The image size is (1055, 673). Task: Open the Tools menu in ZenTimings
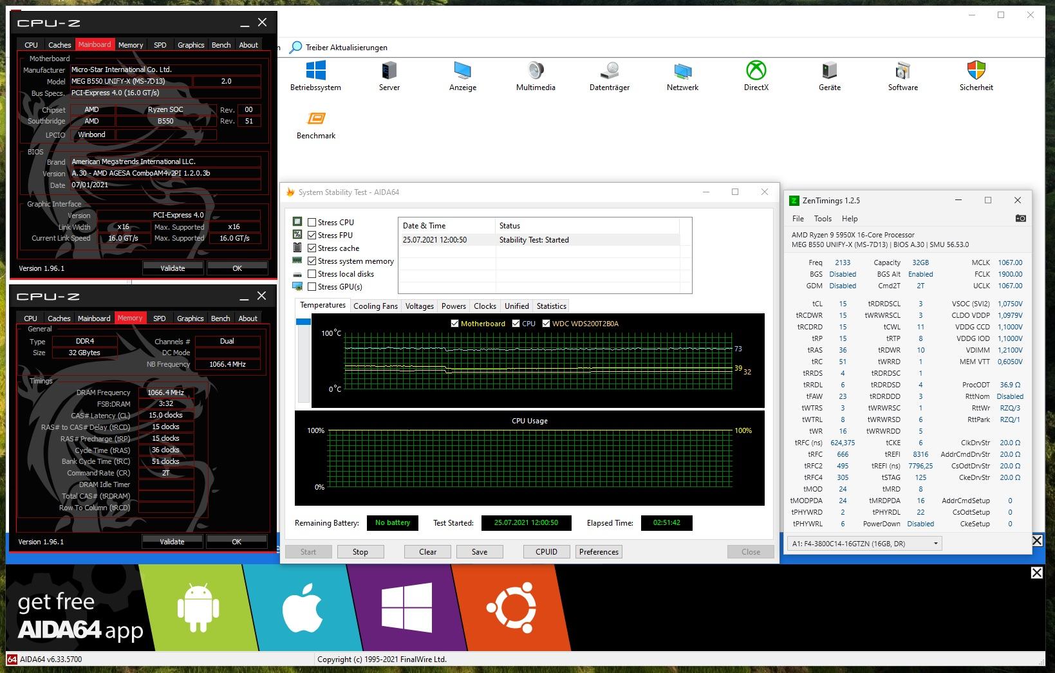(x=823, y=218)
